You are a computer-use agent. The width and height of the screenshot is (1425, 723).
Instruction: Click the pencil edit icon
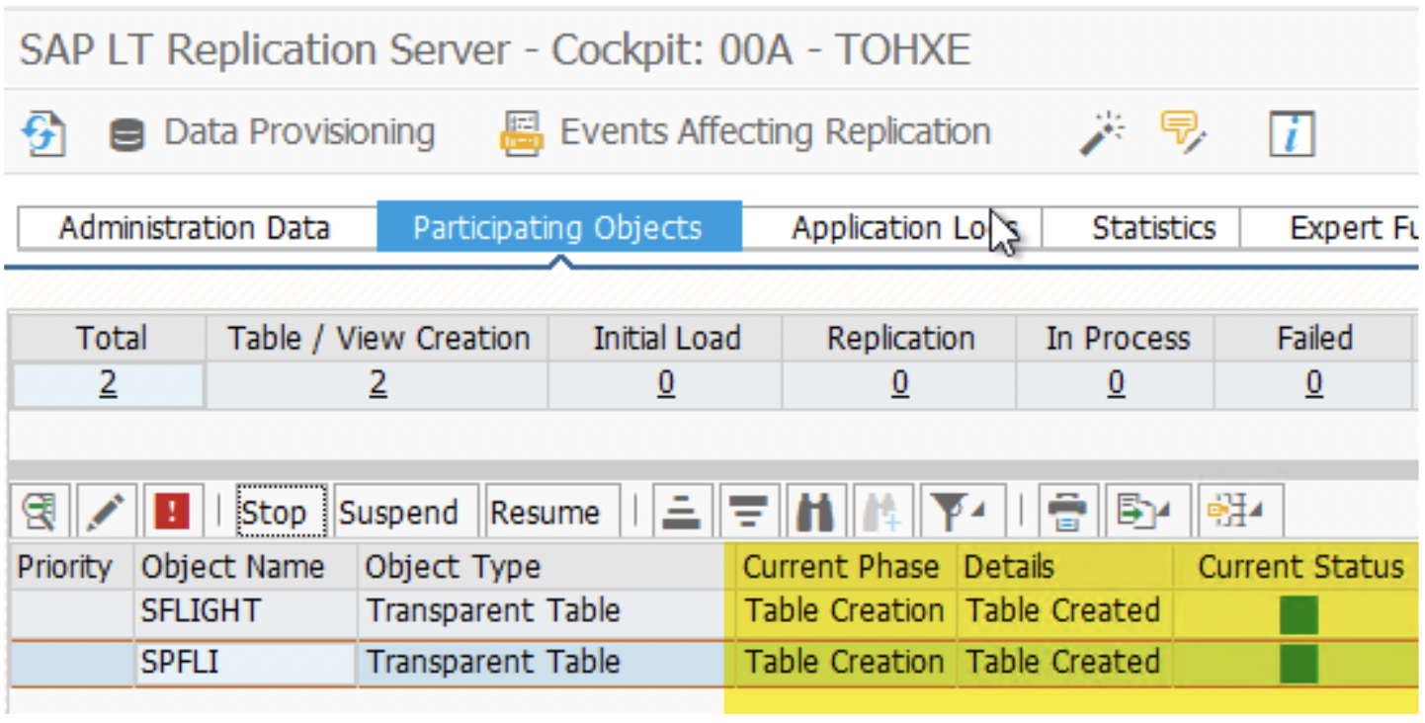106,511
